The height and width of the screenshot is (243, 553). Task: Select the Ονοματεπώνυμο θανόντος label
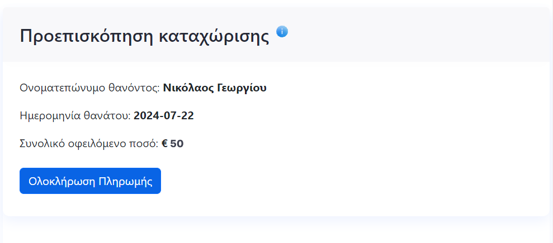[90, 88]
